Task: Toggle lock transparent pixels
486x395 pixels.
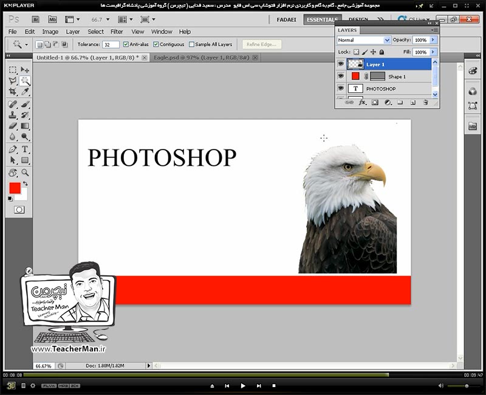Action: tap(357, 52)
